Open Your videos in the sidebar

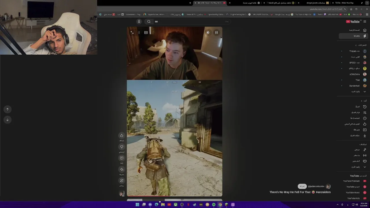pos(353,130)
